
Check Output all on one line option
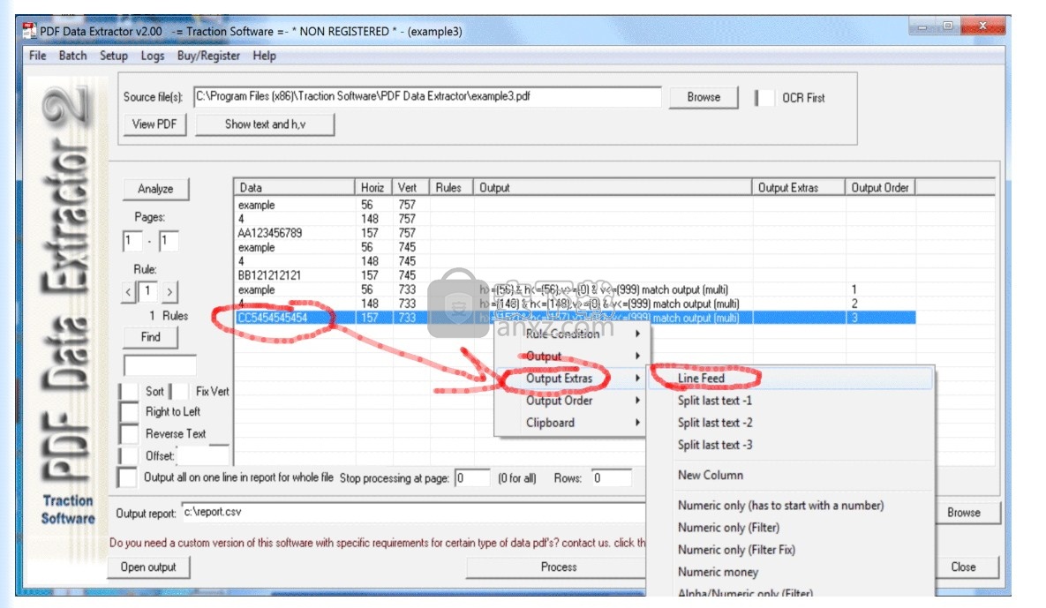point(127,477)
